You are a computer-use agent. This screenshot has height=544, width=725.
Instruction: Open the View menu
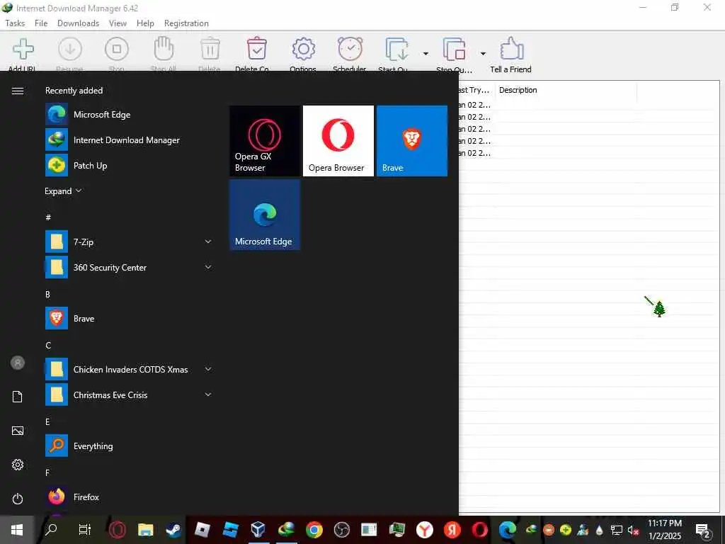click(118, 23)
